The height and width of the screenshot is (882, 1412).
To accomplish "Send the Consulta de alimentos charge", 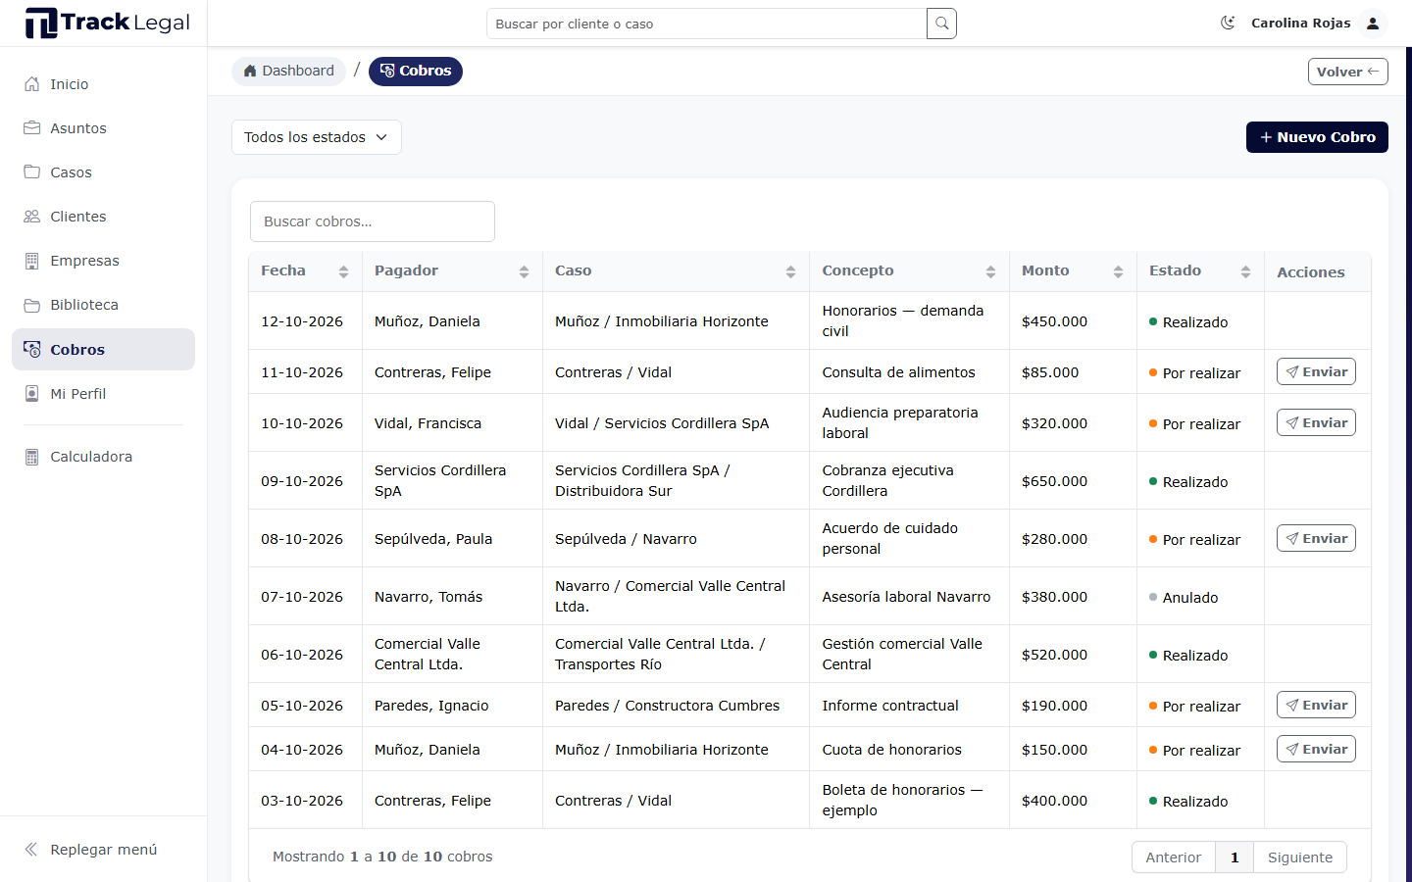I will click(x=1316, y=371).
